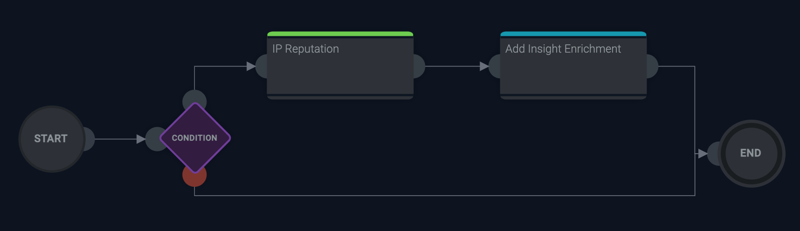Click Add Insight Enrichment output port
800x231 pixels.
(652, 66)
